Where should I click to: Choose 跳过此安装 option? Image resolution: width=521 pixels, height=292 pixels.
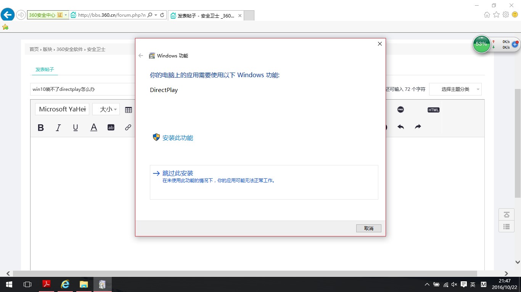coord(264,182)
